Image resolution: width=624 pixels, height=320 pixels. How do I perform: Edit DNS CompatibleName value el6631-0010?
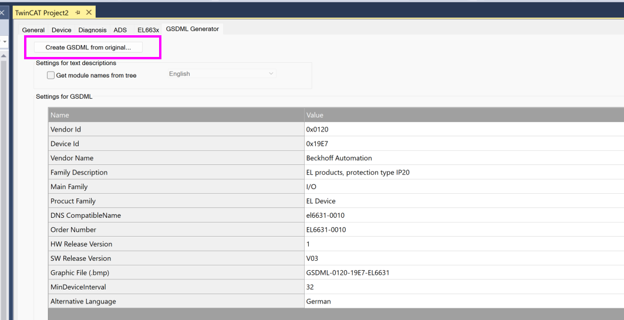(x=464, y=215)
